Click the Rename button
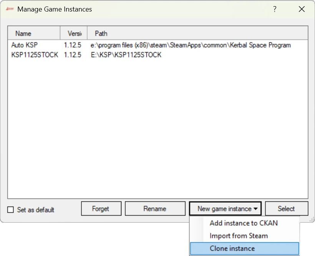315x256 pixels. (x=155, y=209)
